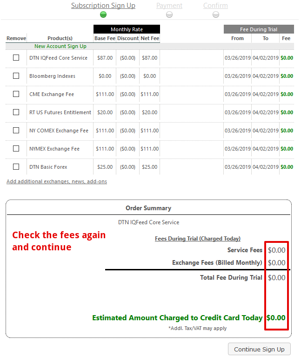Click the gray Confirm step indicator circle
The width and height of the screenshot is (301, 358).
tap(216, 14)
